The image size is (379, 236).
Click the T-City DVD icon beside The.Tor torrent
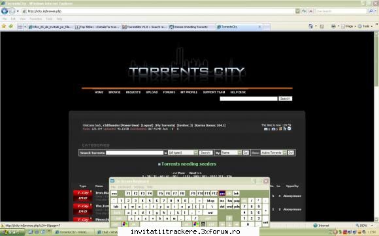(83, 209)
